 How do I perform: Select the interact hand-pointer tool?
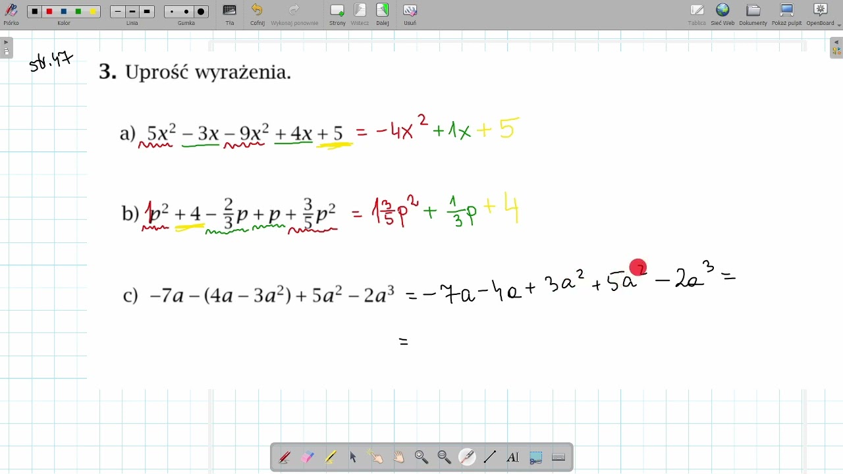tap(376, 457)
